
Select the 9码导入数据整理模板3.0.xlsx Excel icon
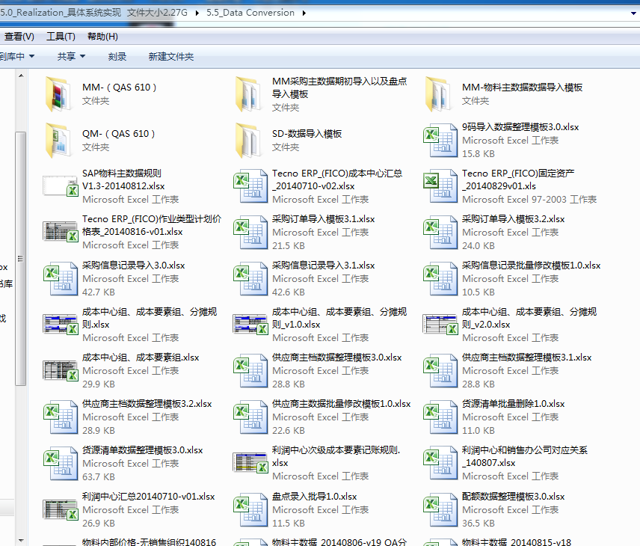click(x=440, y=140)
